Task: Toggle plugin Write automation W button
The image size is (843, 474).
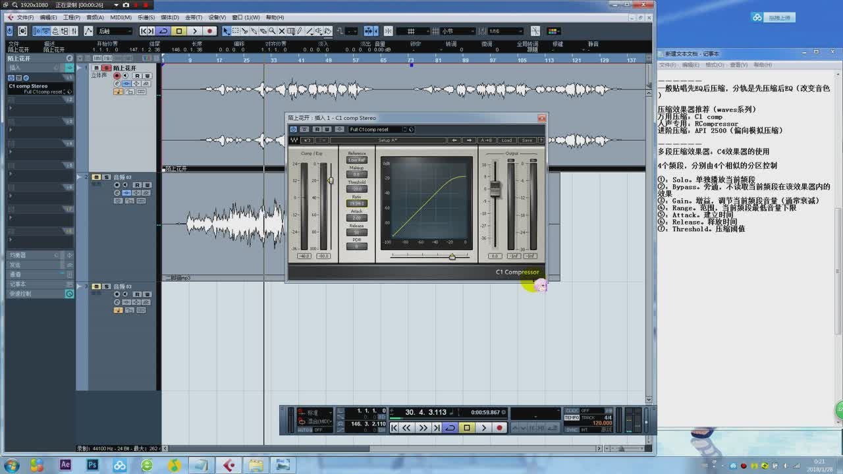Action: click(x=327, y=130)
